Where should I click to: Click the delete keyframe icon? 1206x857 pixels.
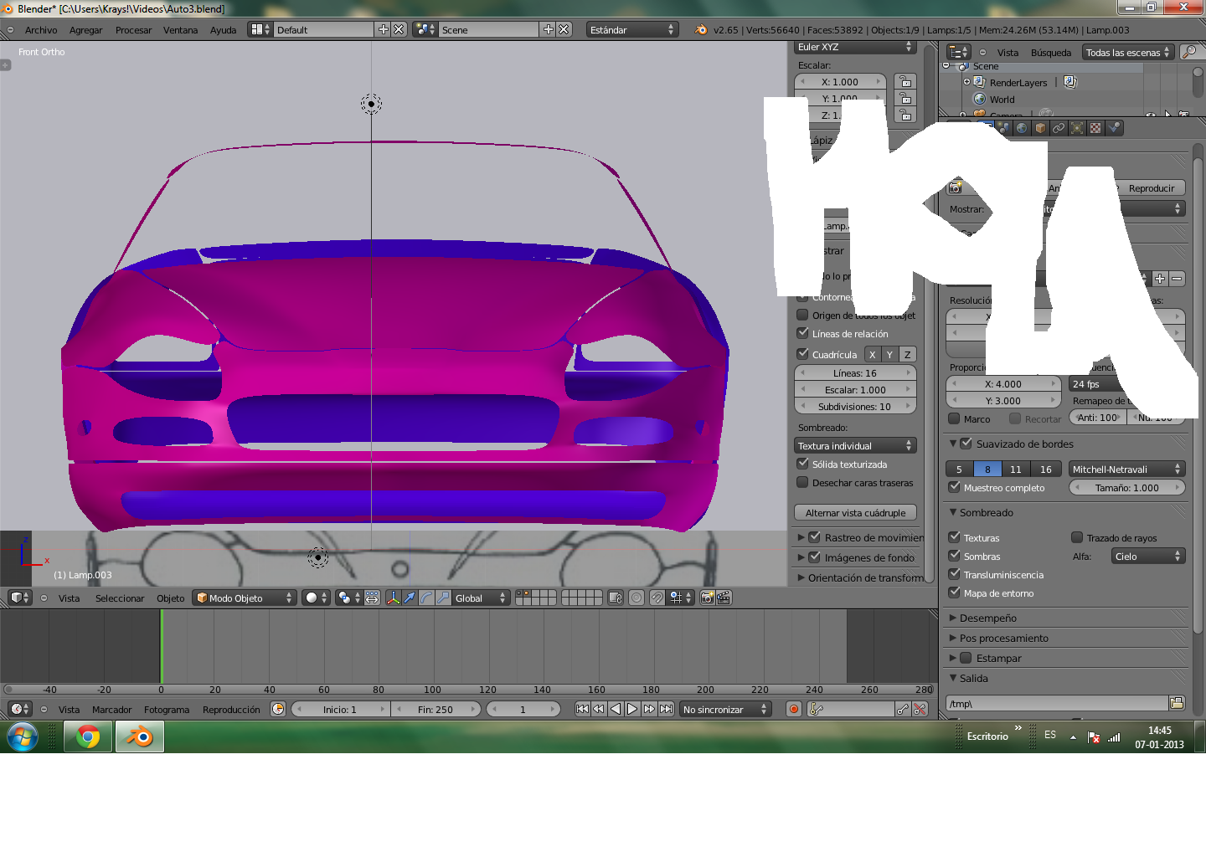click(x=920, y=709)
